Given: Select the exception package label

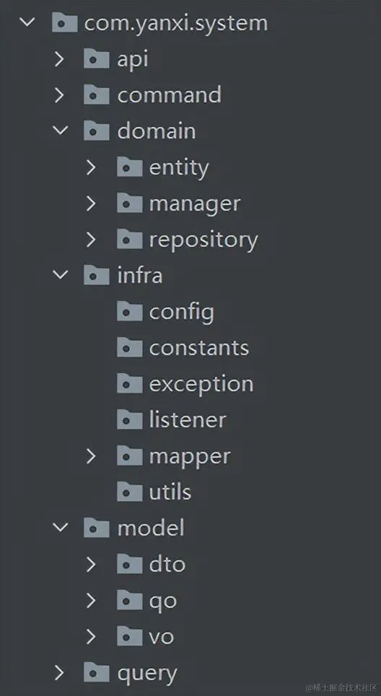Looking at the screenshot, I should point(201,385).
